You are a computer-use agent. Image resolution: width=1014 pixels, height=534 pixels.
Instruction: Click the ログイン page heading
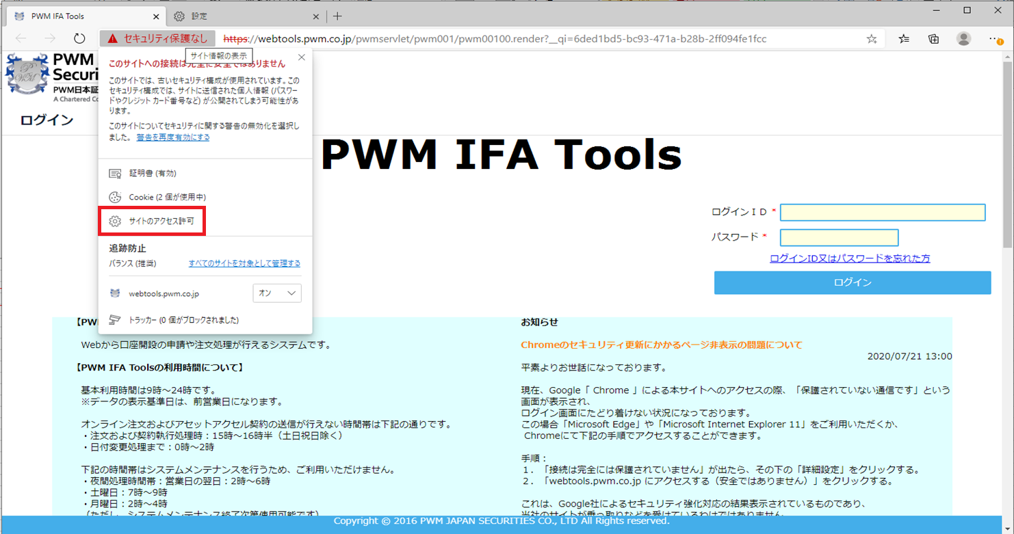[47, 120]
